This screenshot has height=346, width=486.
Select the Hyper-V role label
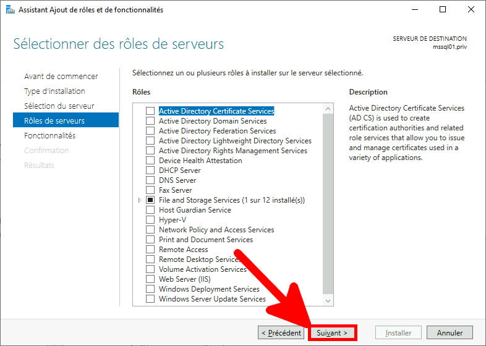[173, 220]
